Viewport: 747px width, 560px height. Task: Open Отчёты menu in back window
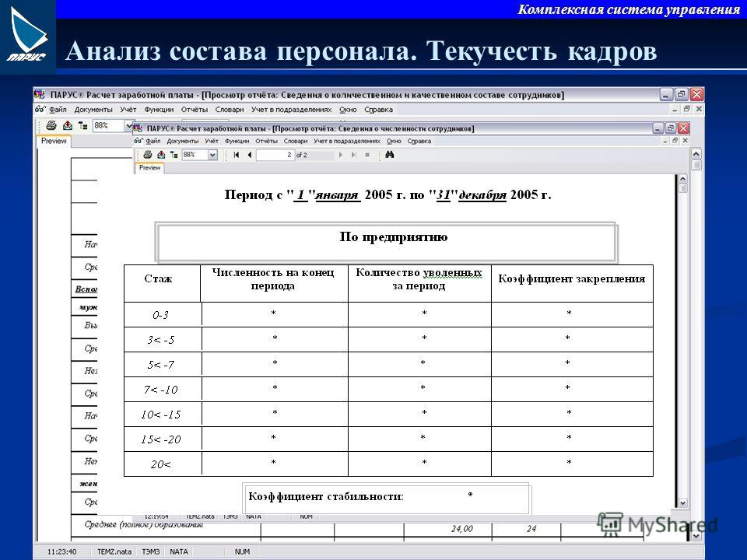[x=195, y=110]
